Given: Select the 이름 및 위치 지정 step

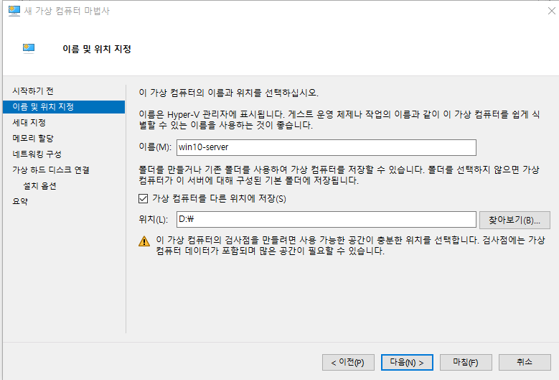Looking at the screenshot, I should [x=64, y=107].
